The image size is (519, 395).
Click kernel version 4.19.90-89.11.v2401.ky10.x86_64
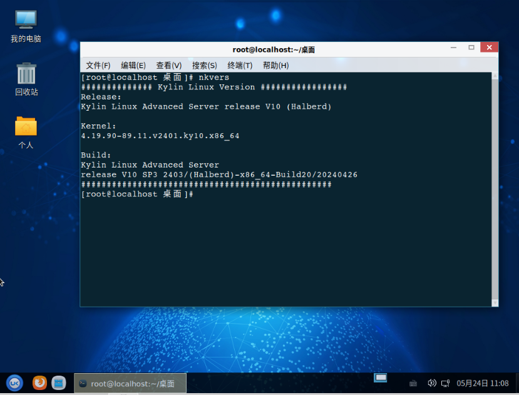160,136
